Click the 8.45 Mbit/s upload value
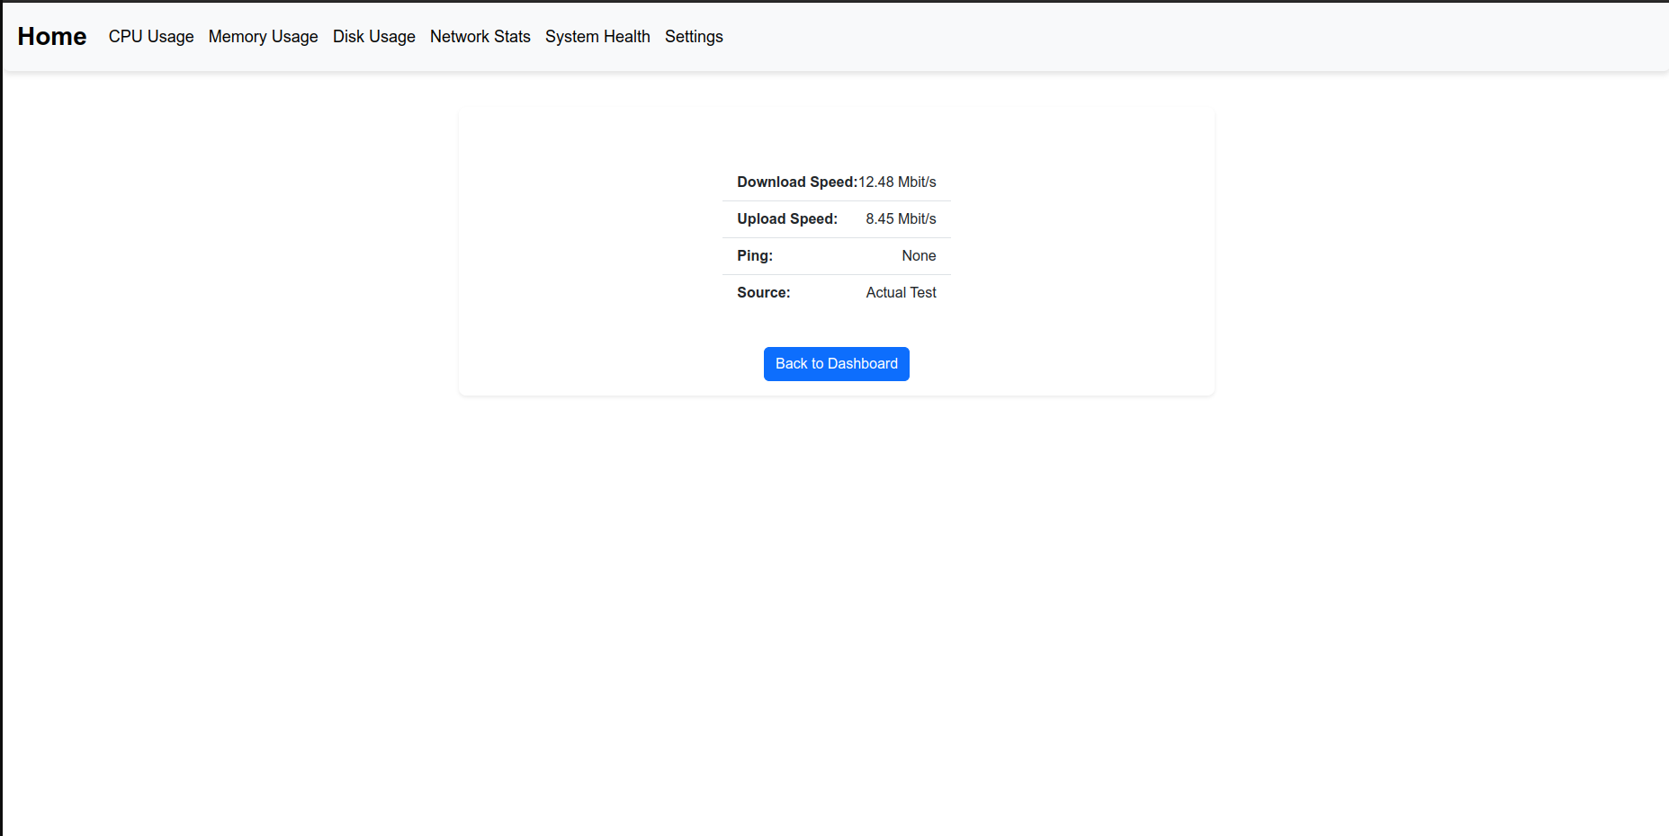 click(901, 219)
